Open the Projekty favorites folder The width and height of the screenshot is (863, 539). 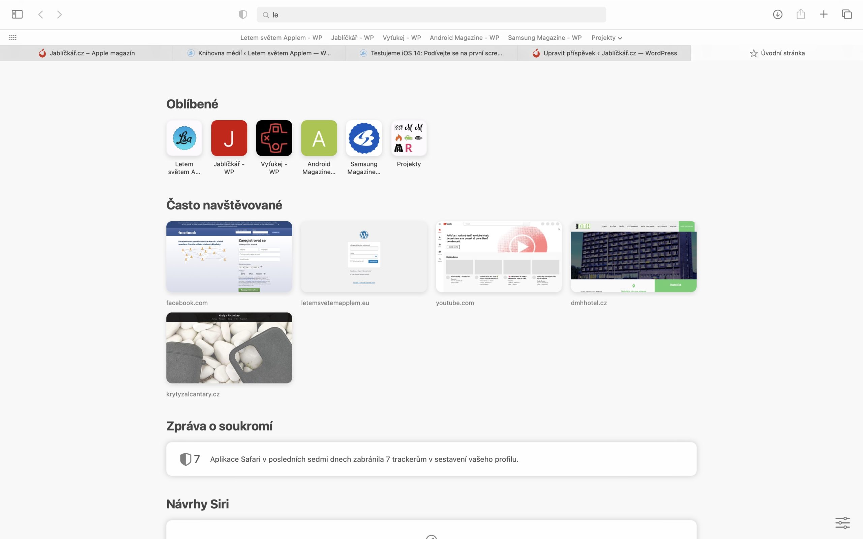pyautogui.click(x=409, y=138)
